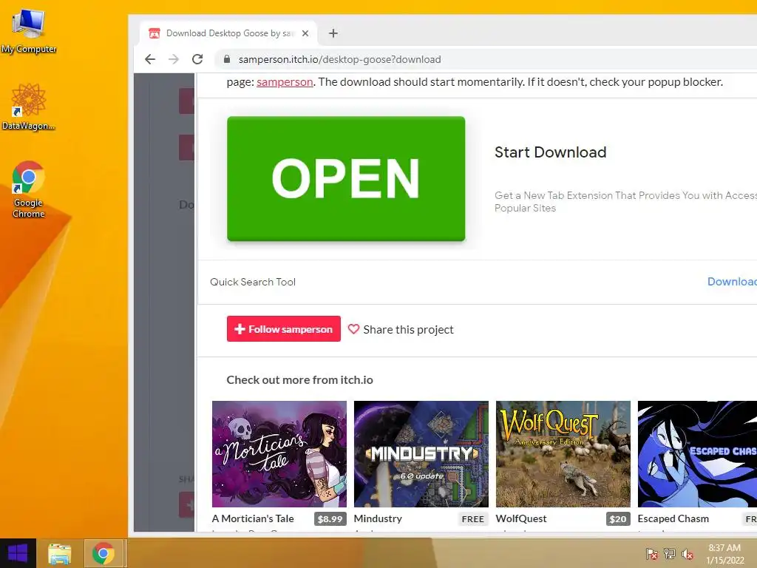The image size is (757, 568).
Task: Click the $8.99 price tag
Action: 330,519
